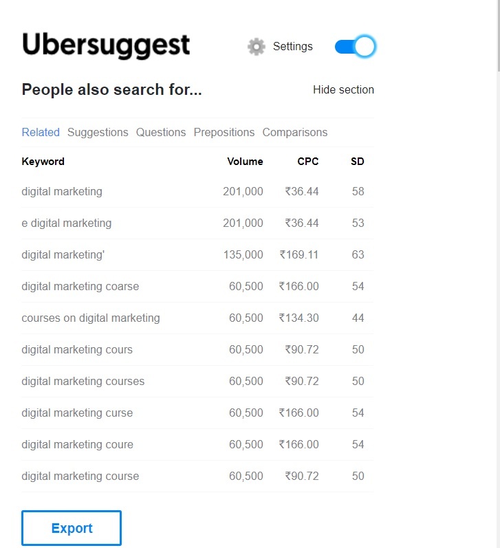The height and width of the screenshot is (548, 500).
Task: Click 'e digital marketing' keyword
Action: [x=67, y=223]
